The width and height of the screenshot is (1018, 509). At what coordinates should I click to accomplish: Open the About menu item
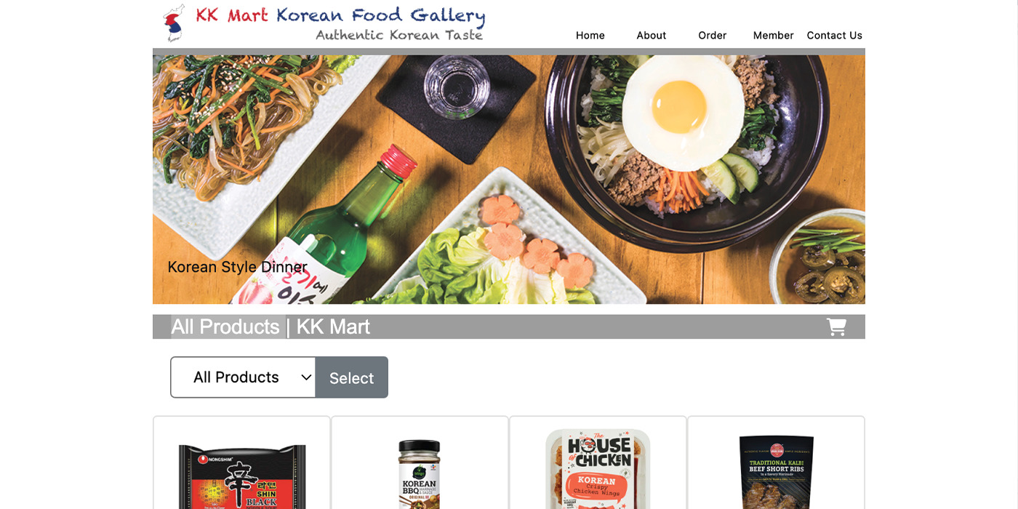pos(652,35)
